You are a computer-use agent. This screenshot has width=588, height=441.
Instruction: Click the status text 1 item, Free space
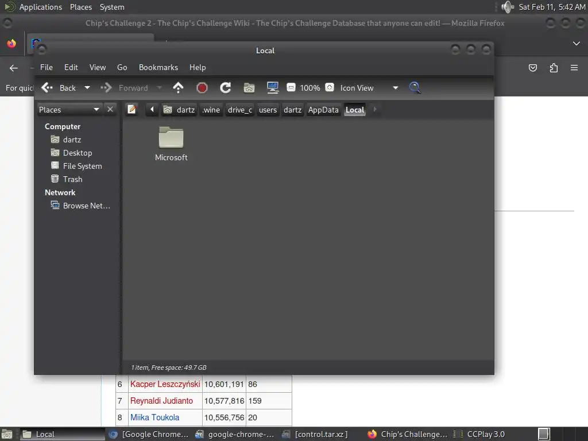169,367
